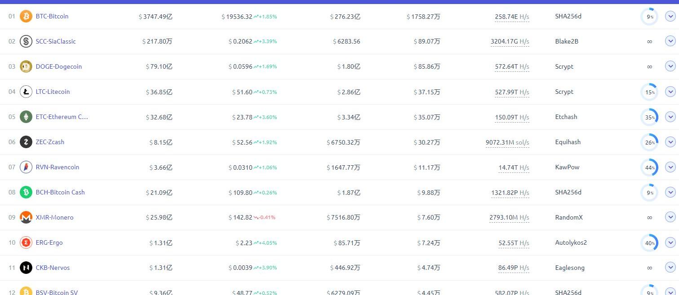Open the RVN-Ravencoin name link
Image resolution: width=679 pixels, height=295 pixels.
(58, 167)
